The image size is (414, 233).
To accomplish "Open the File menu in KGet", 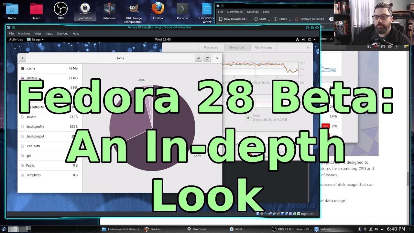I will pyautogui.click(x=220, y=12).
